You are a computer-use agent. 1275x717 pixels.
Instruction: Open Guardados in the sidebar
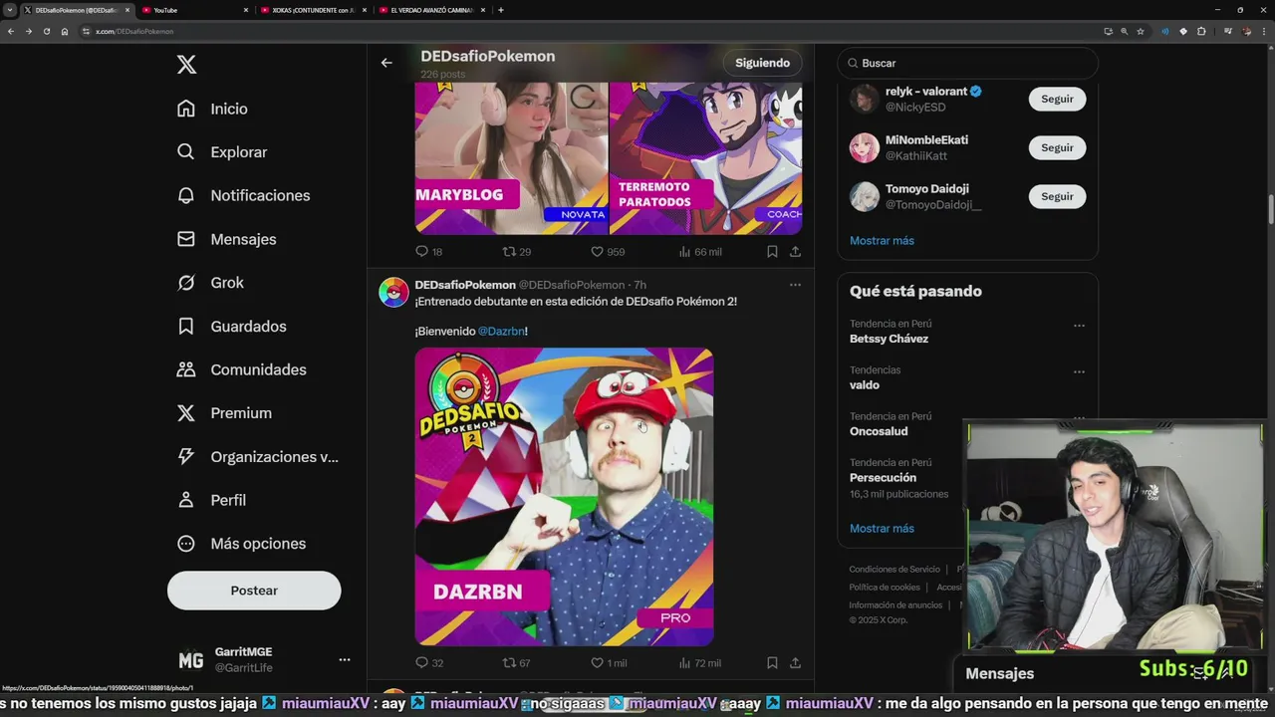click(231, 326)
